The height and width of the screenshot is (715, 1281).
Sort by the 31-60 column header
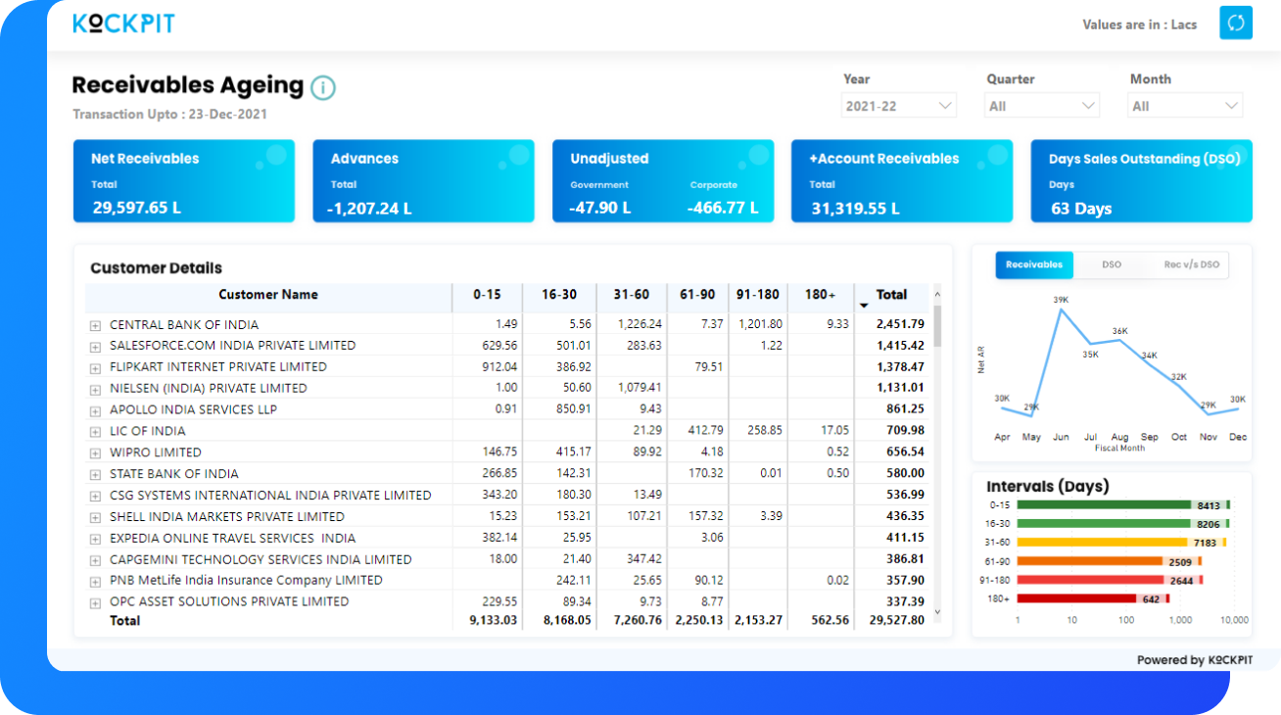tap(632, 295)
